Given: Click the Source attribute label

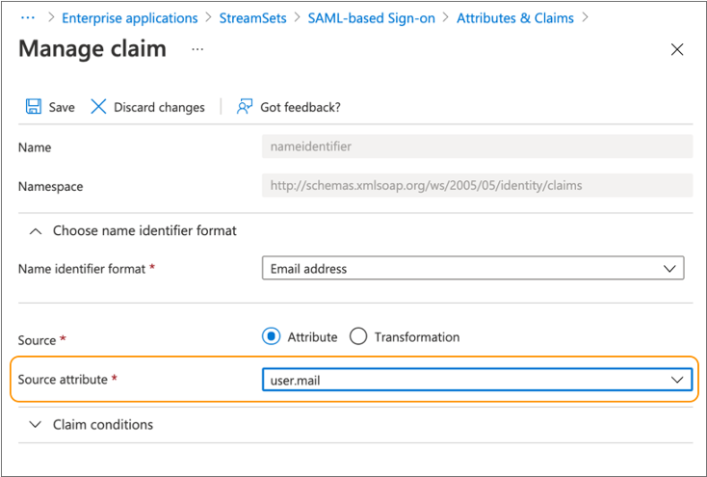Looking at the screenshot, I should (63, 380).
